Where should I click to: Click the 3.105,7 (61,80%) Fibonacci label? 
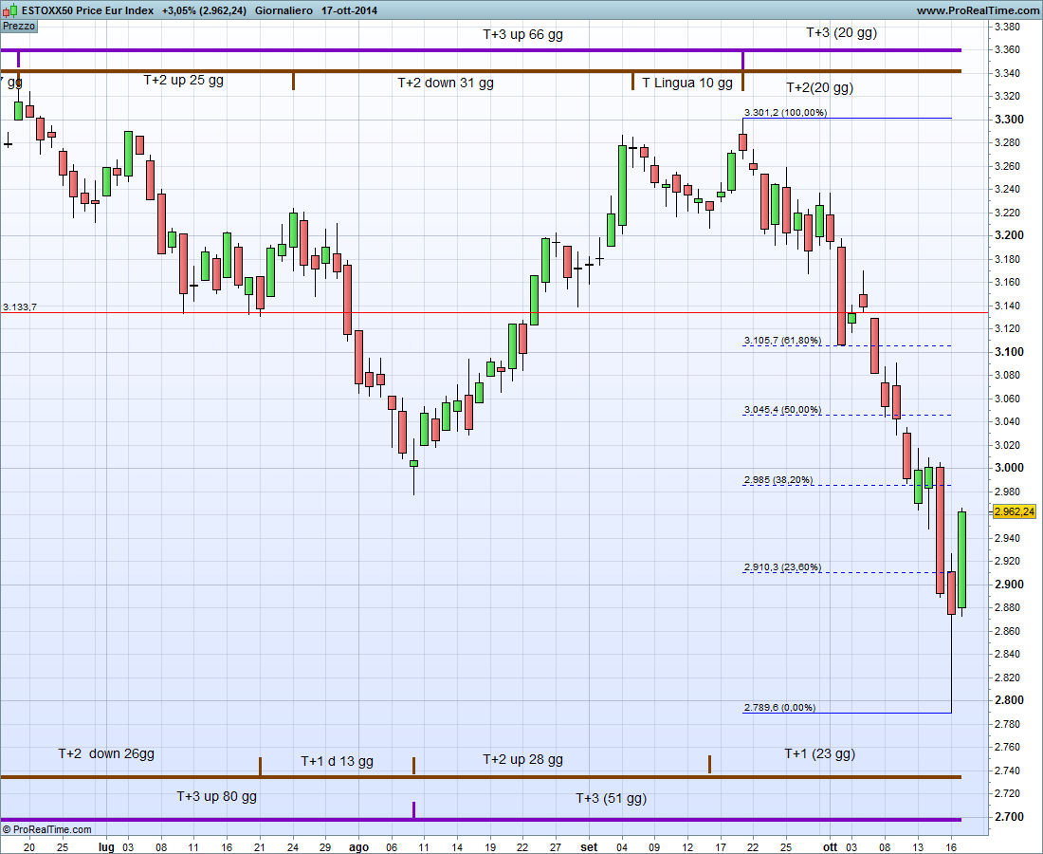[783, 340]
